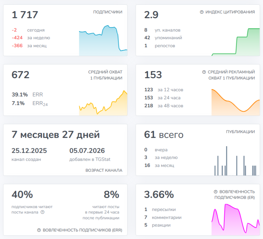This screenshot has width=263, height=239.
Task: Click '0 вчера' publications row
Action: click(156, 150)
